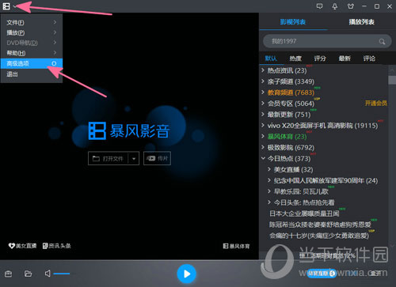Image resolution: width=396 pixels, height=287 pixels.
Task: Adjust the volume slider
Action: tap(62, 274)
